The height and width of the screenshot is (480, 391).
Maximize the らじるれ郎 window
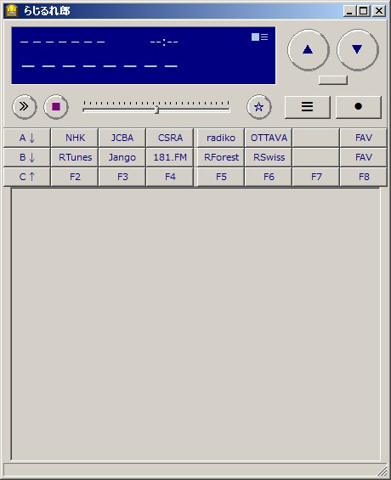tap(364, 11)
